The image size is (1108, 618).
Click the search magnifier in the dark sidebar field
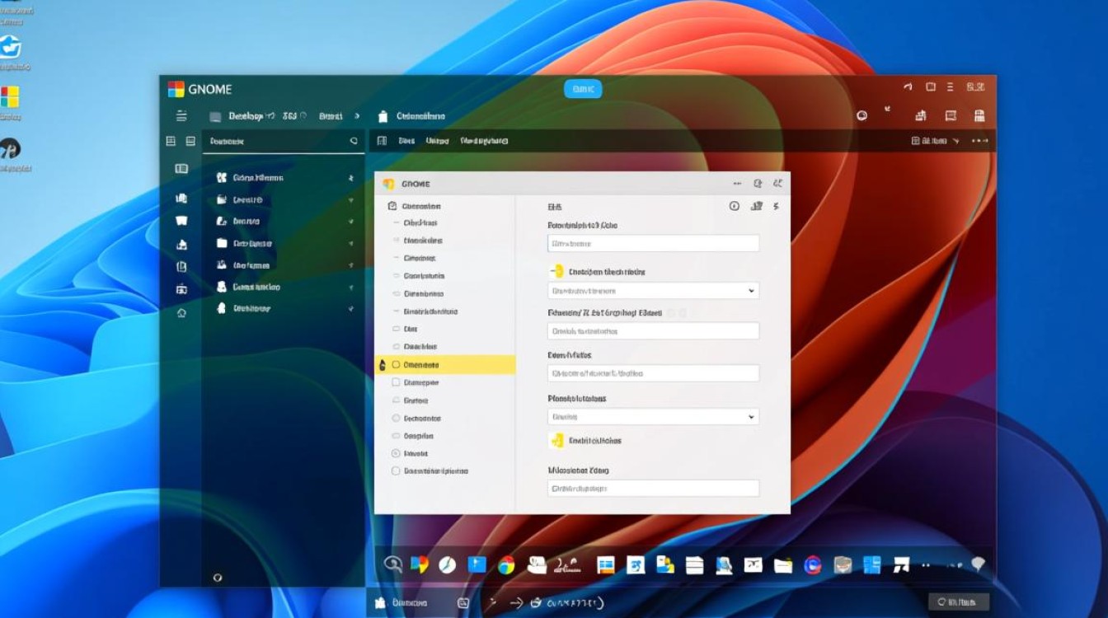point(354,141)
